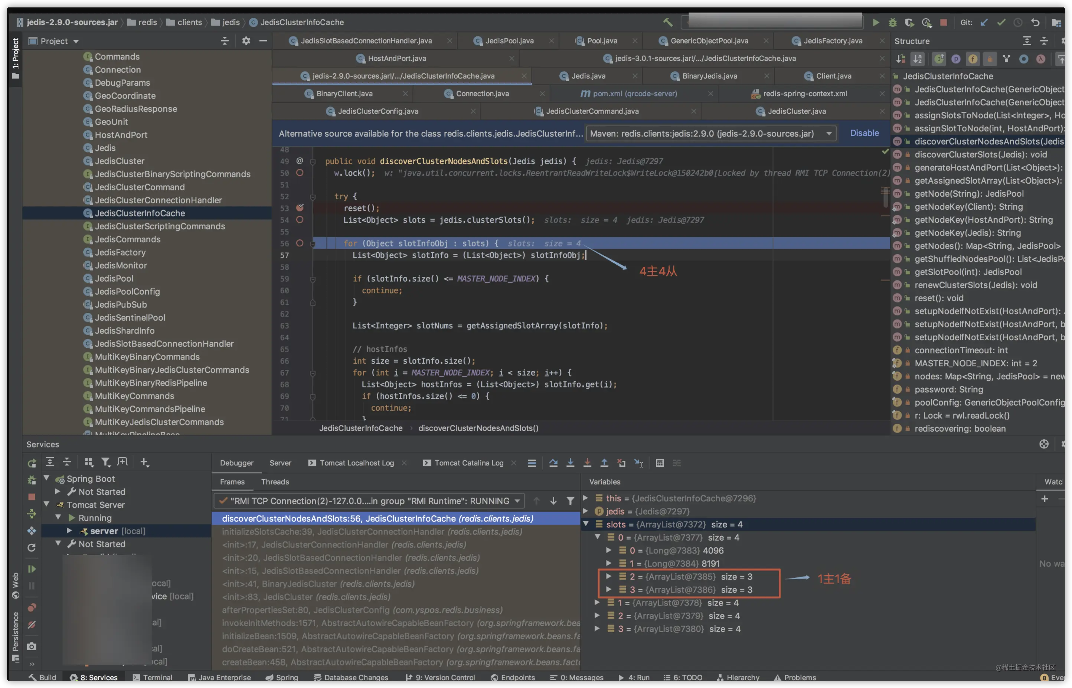Click Step Over in the debugger toolbar
This screenshot has height=688, width=1072.
553,463
